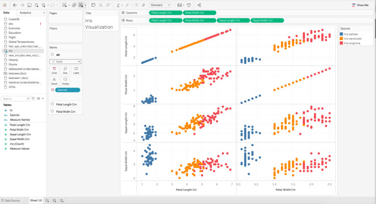Click the undo back arrow in toolbar
The height and width of the screenshot is (204, 376).
point(15,5)
